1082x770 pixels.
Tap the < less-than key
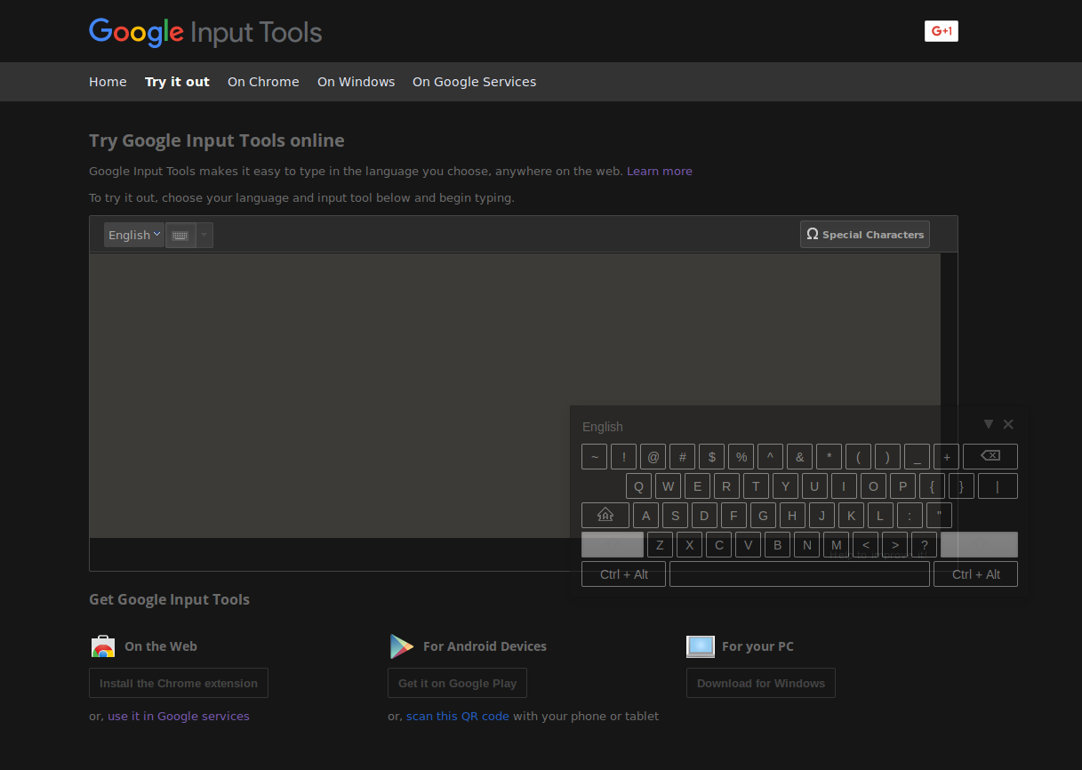[x=865, y=544]
